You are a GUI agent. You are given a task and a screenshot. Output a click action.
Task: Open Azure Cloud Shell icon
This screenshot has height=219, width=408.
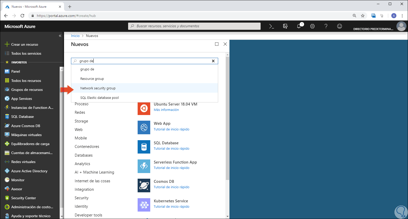tap(271, 26)
